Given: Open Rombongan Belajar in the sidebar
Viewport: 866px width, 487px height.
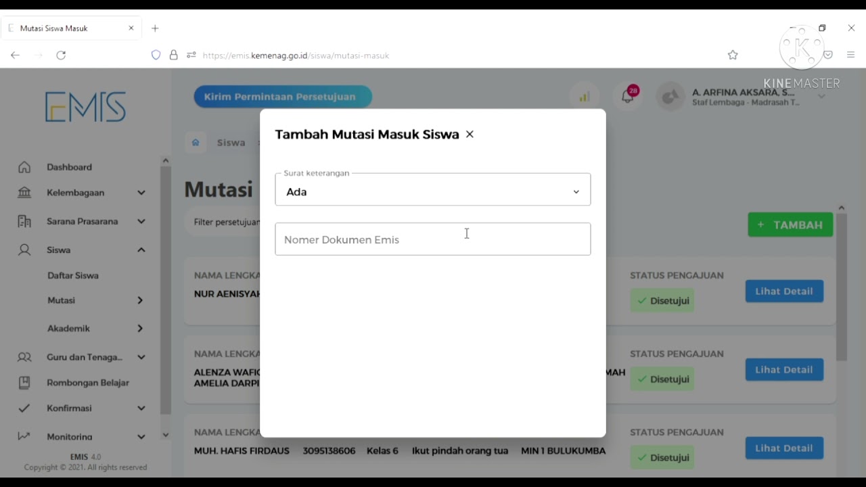Looking at the screenshot, I should point(88,383).
